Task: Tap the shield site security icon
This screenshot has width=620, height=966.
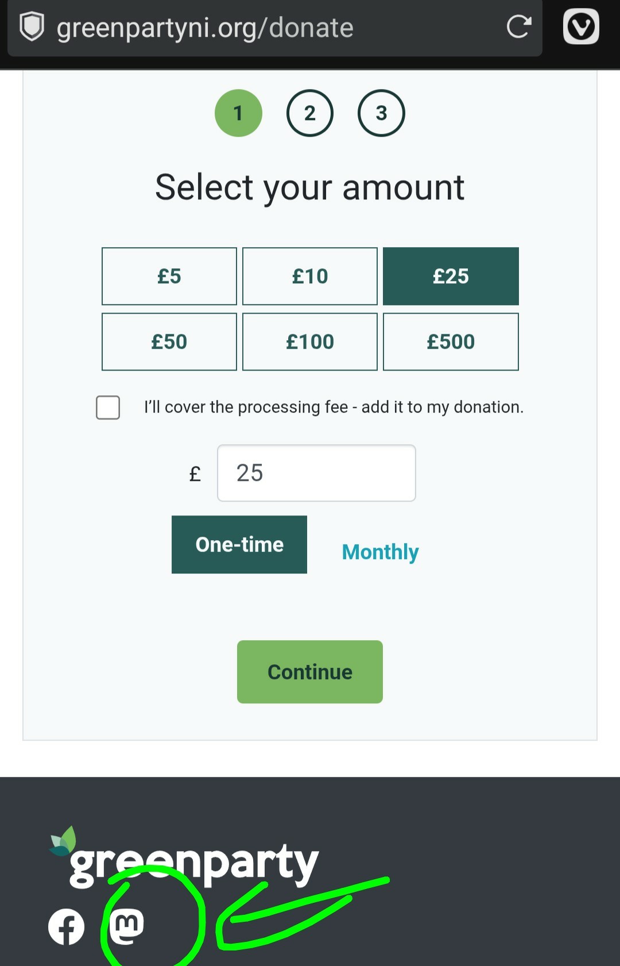Action: click(x=32, y=27)
